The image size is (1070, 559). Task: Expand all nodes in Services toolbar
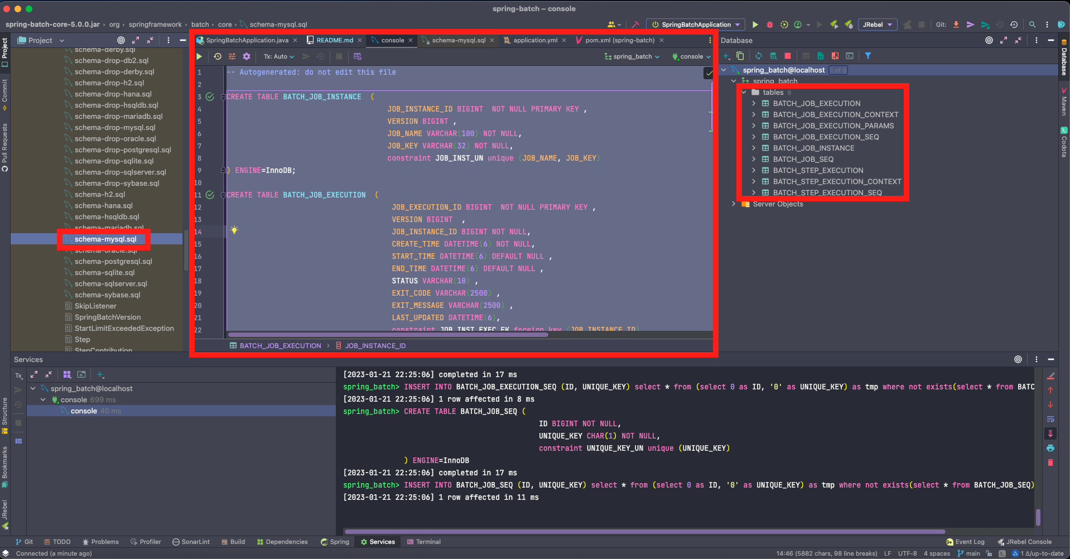tap(34, 375)
